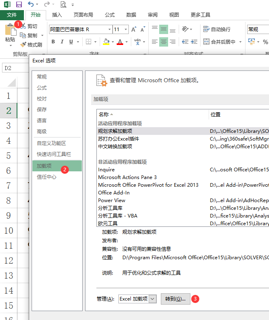Customize quick access toolbar dropdown
Viewport: 269px width, 320px height.
73,4
